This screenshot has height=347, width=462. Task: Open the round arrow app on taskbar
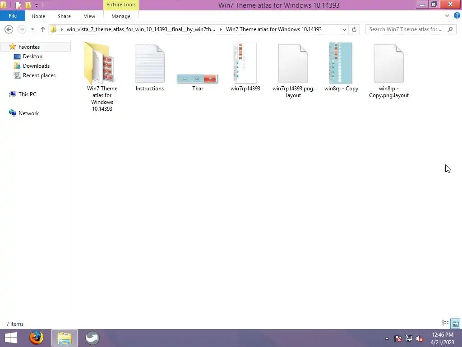(92, 338)
